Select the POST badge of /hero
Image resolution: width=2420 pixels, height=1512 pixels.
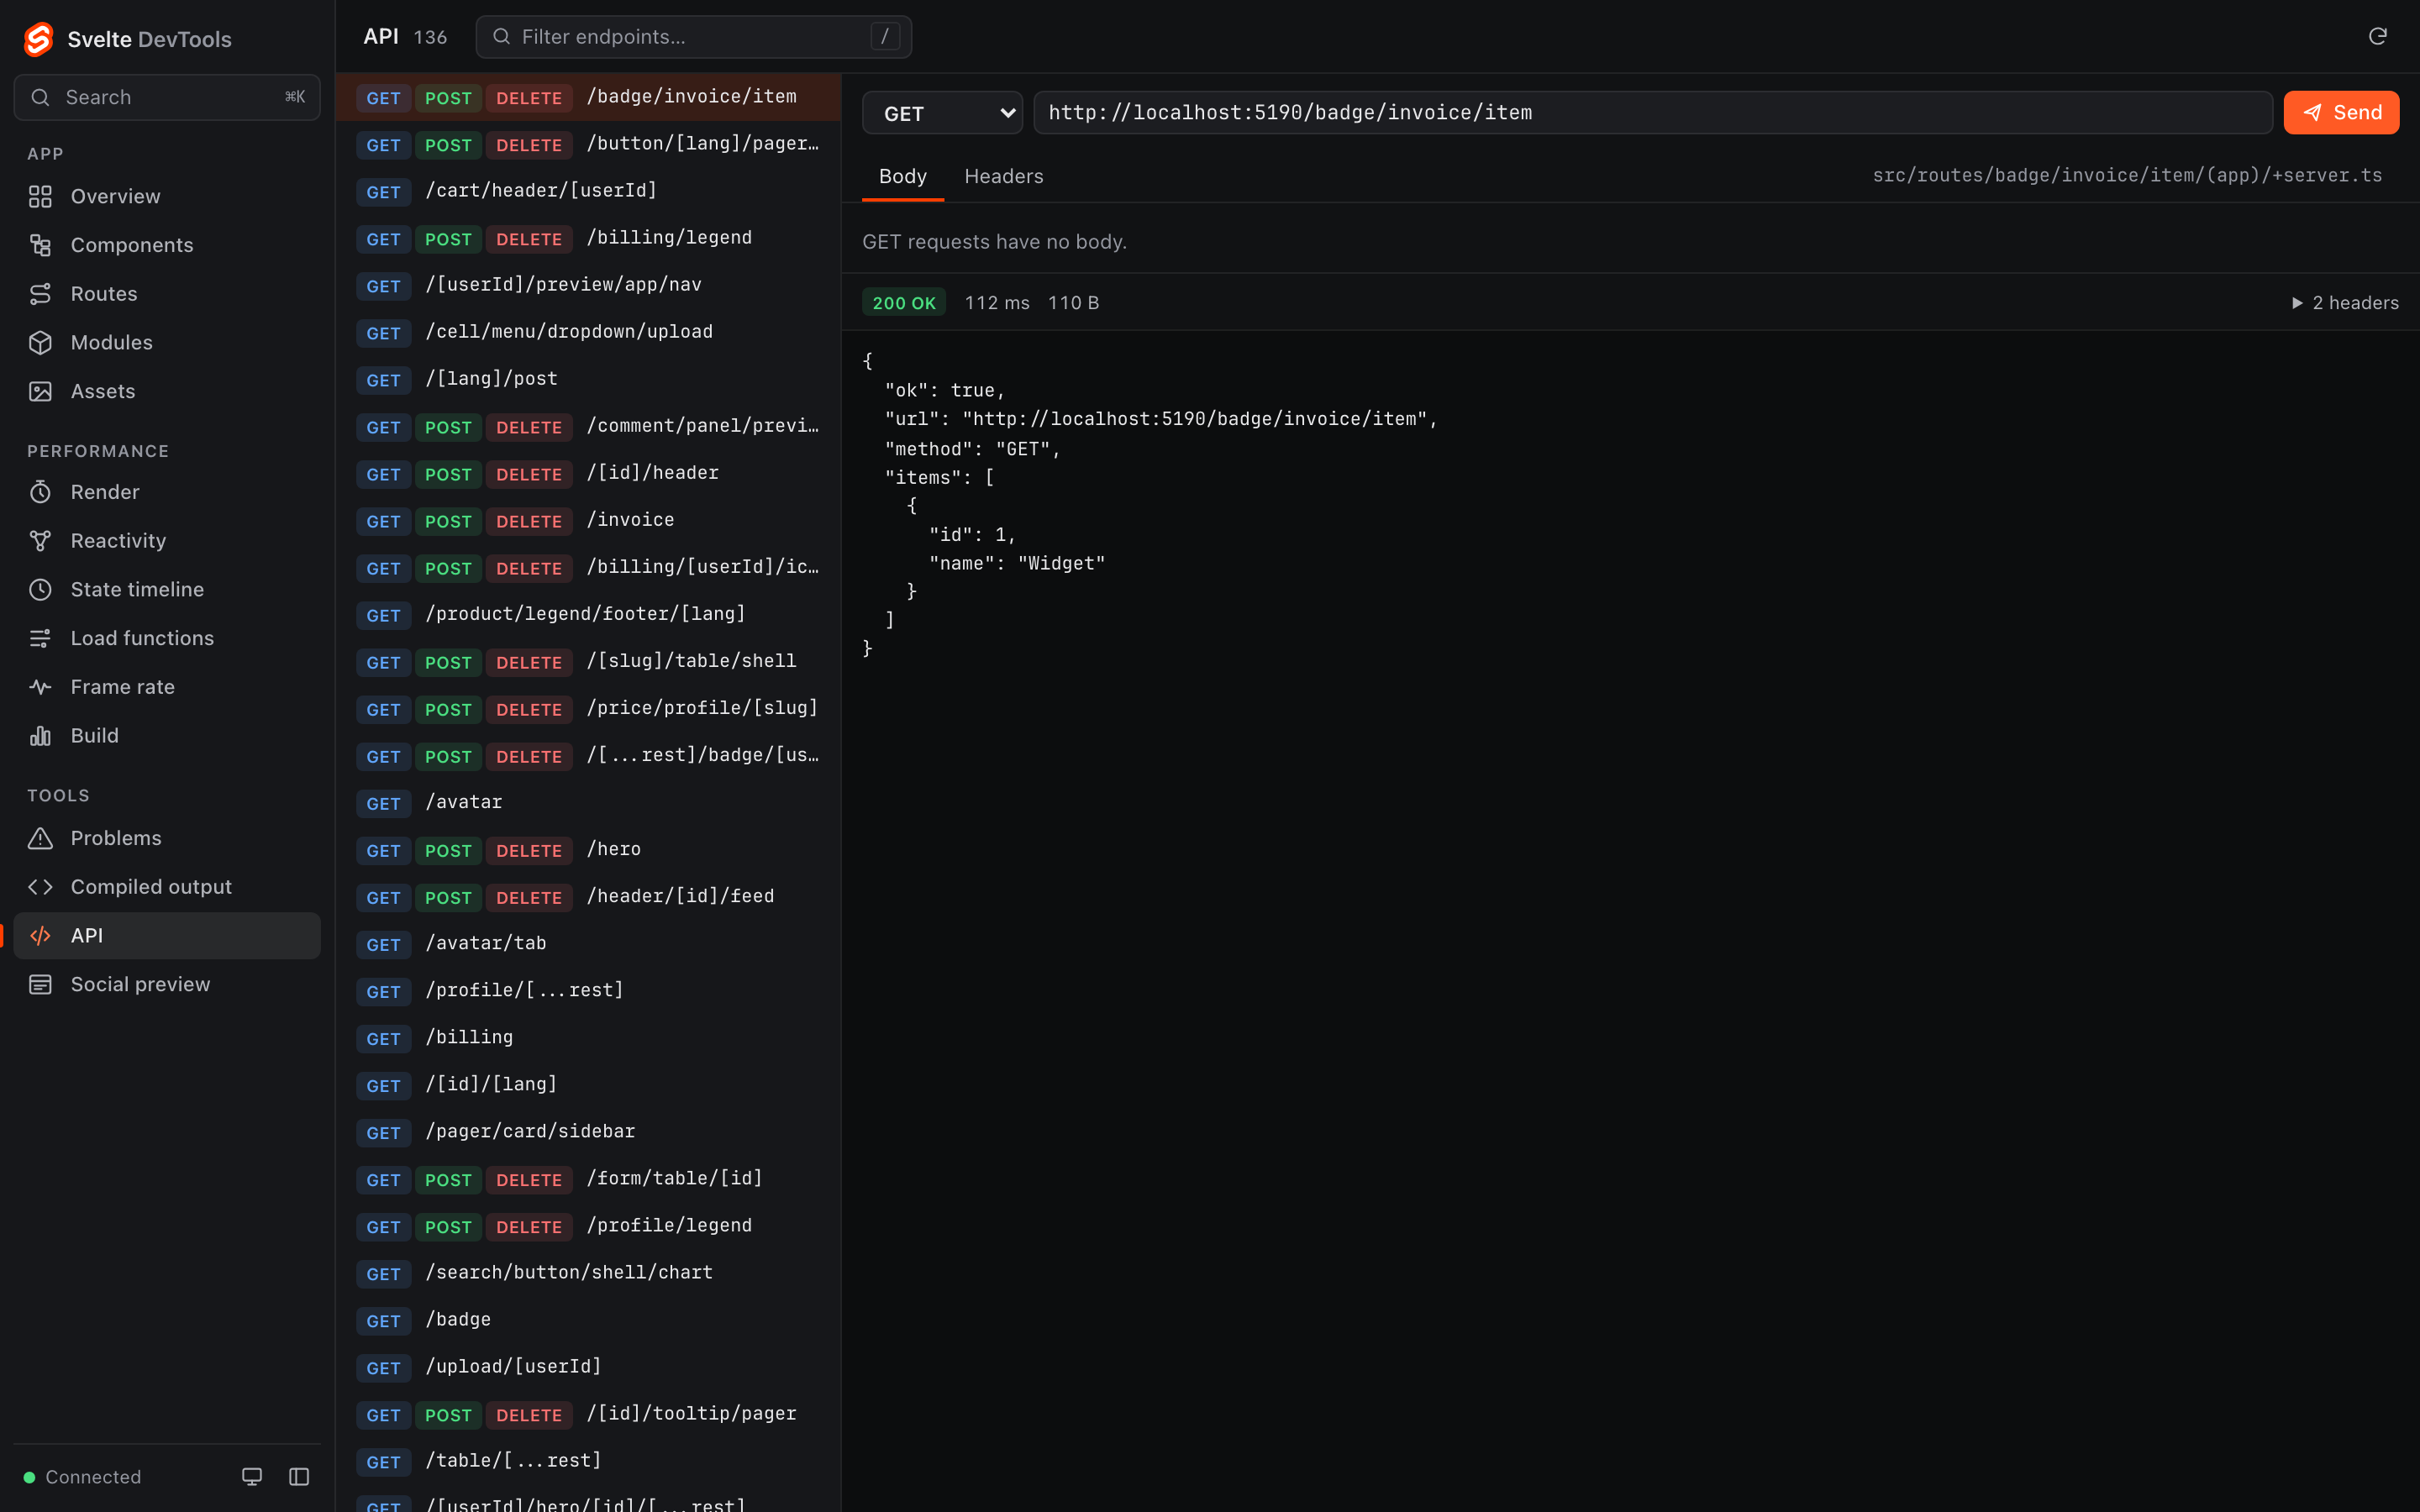448,851
